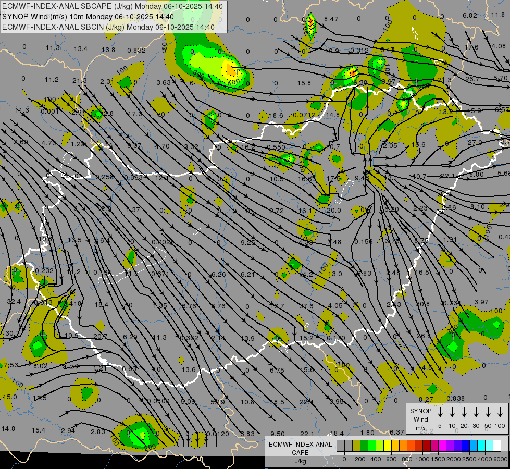Click the 37.6 value on the map
510x469 pixels.
point(306,306)
